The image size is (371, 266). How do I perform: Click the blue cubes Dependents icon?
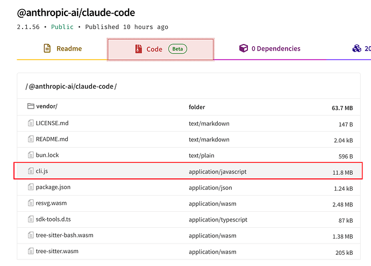[357, 48]
